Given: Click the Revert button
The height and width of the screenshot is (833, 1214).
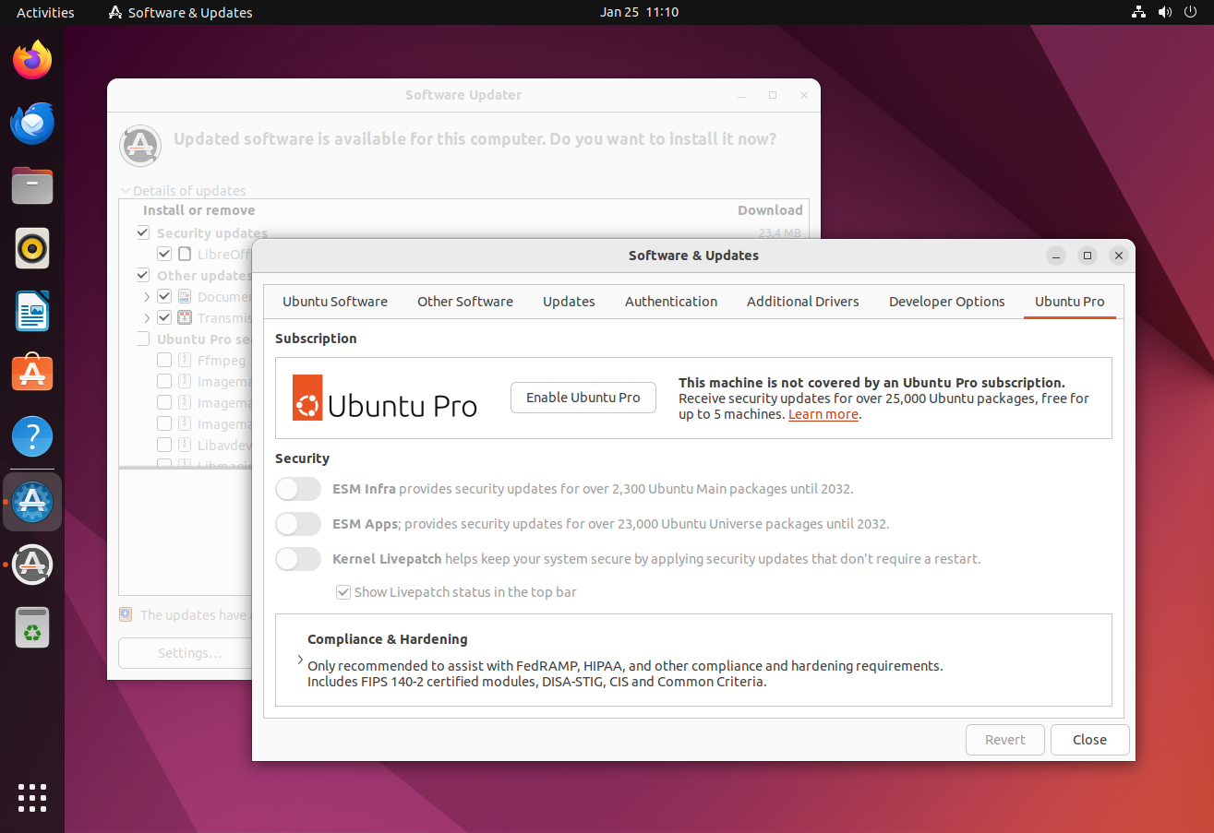Looking at the screenshot, I should point(1005,740).
